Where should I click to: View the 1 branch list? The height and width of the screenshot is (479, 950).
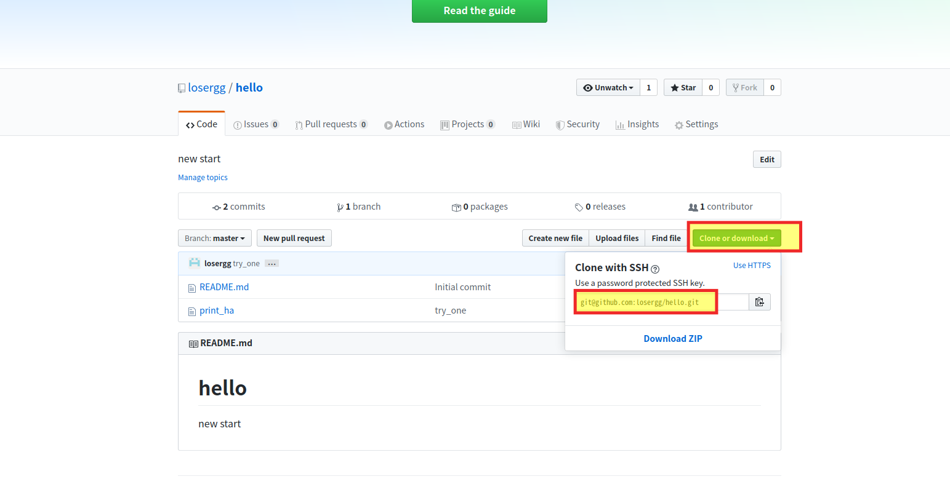tap(359, 207)
